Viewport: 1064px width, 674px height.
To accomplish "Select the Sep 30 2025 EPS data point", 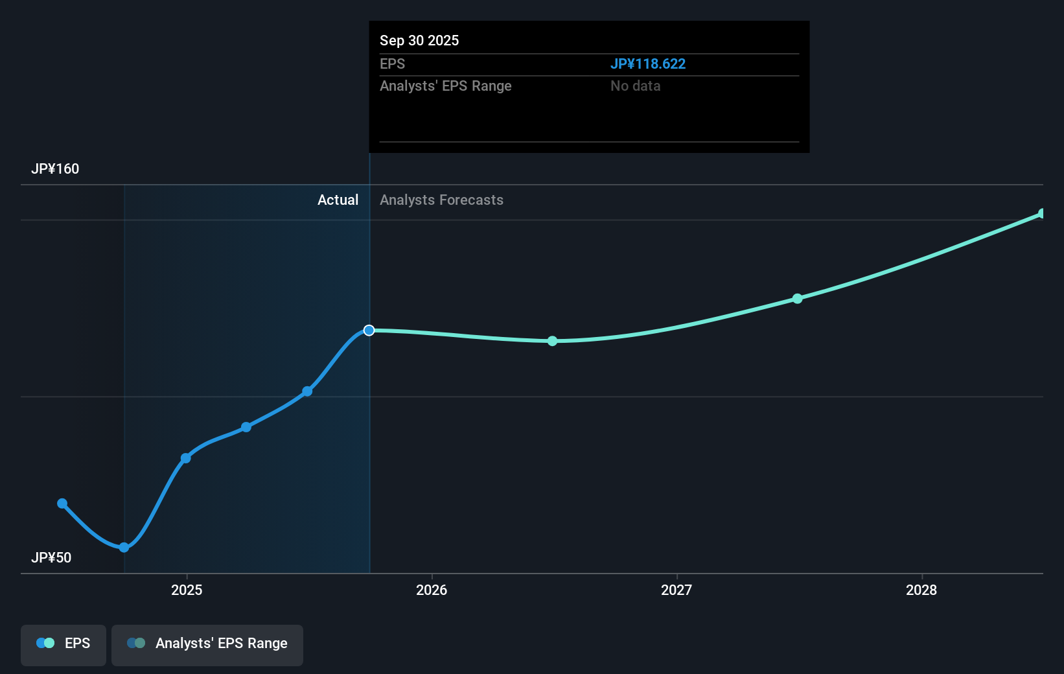I will pos(369,331).
